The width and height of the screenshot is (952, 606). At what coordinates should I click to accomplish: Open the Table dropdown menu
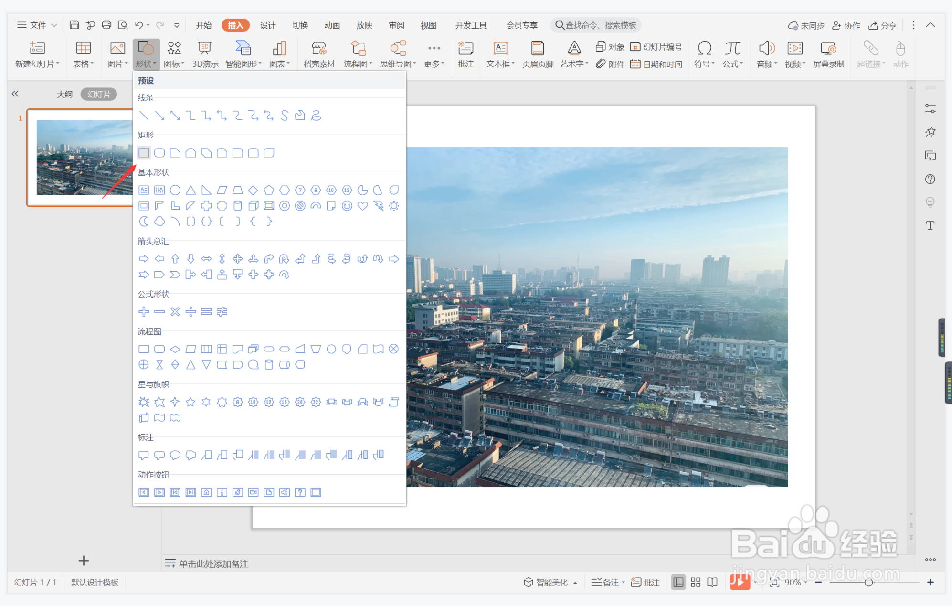point(83,54)
